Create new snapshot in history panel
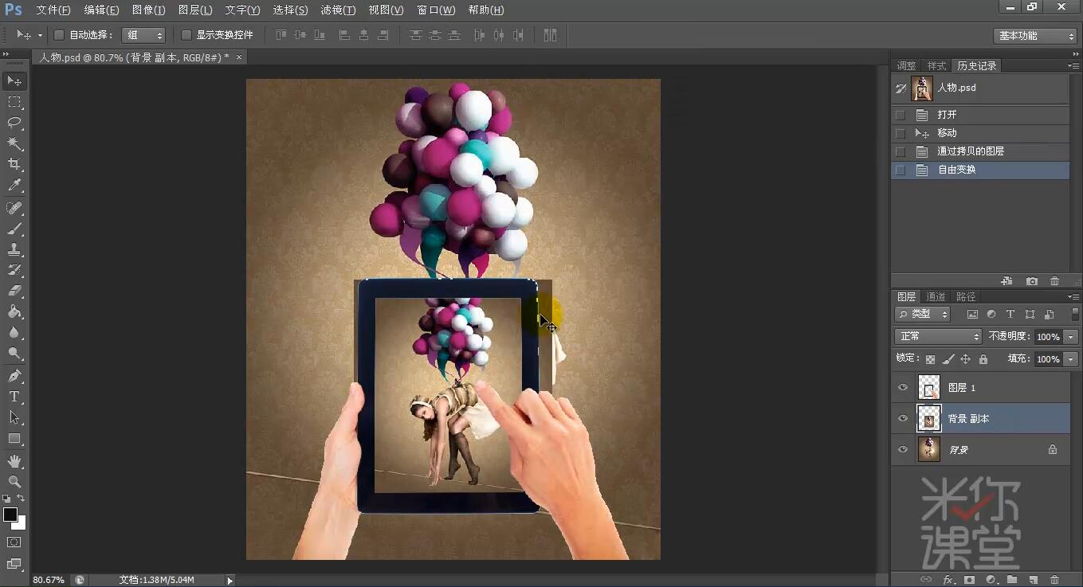Image resolution: width=1083 pixels, height=587 pixels. click(1032, 281)
